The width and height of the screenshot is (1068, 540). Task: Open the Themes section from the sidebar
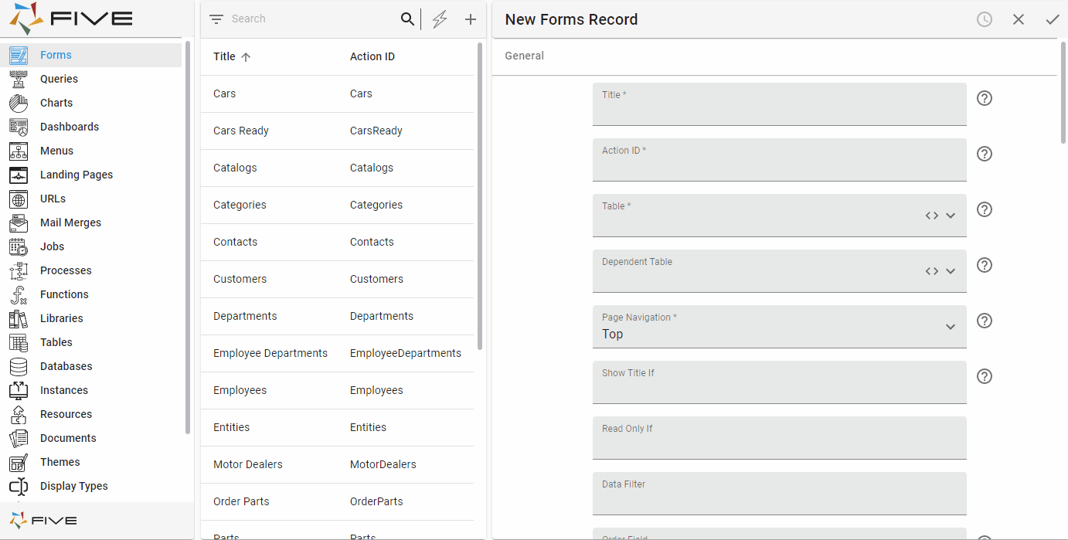pos(59,462)
